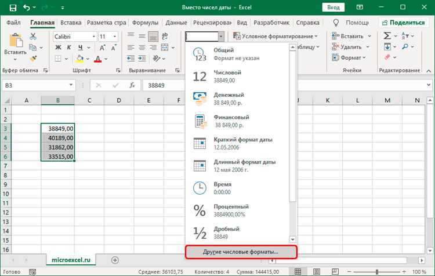This screenshot has height=276, width=435.
Task: Toggle Bottom Align button
Action: click(x=153, y=37)
